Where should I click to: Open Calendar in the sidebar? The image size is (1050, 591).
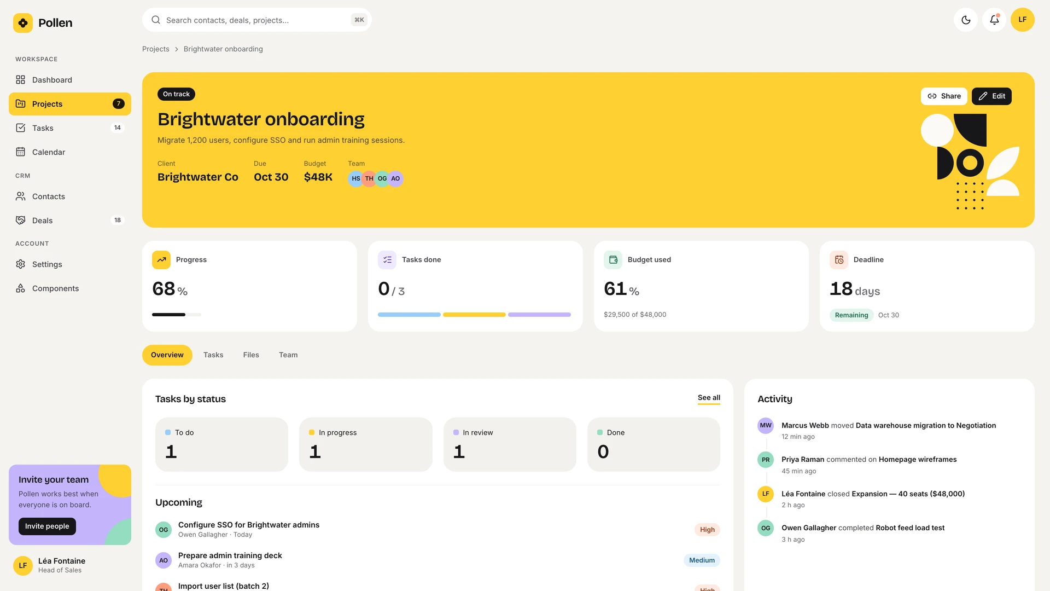pyautogui.click(x=70, y=152)
